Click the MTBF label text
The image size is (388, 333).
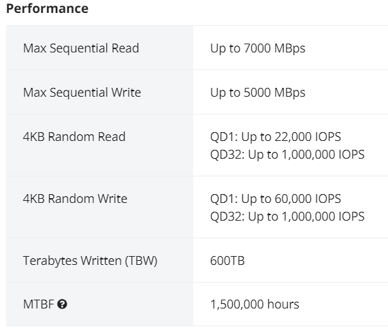38,304
